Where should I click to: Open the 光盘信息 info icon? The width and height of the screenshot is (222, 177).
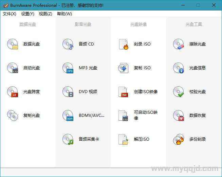pyautogui.click(x=179, y=68)
